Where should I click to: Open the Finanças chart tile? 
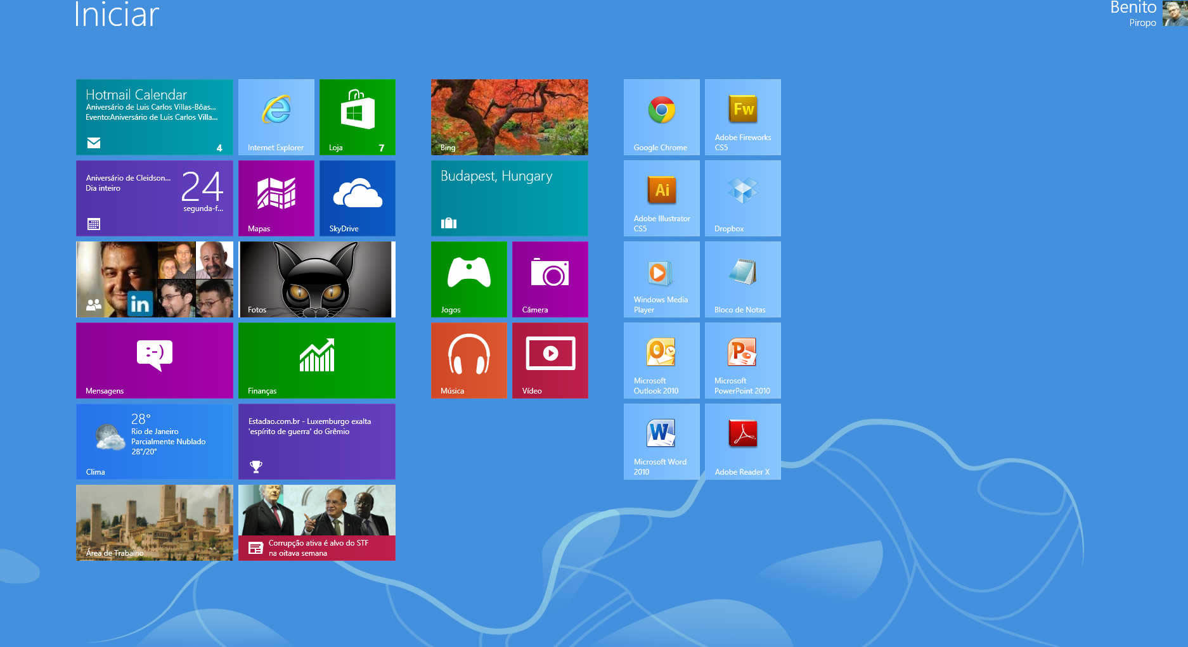point(316,361)
